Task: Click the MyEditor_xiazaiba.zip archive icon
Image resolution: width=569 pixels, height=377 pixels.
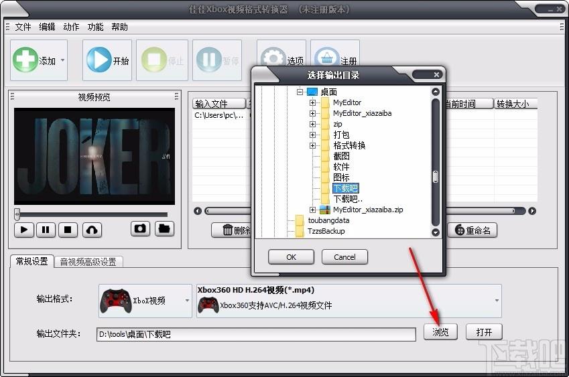Action: 324,210
